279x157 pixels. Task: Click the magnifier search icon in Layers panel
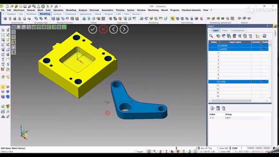pos(211,36)
